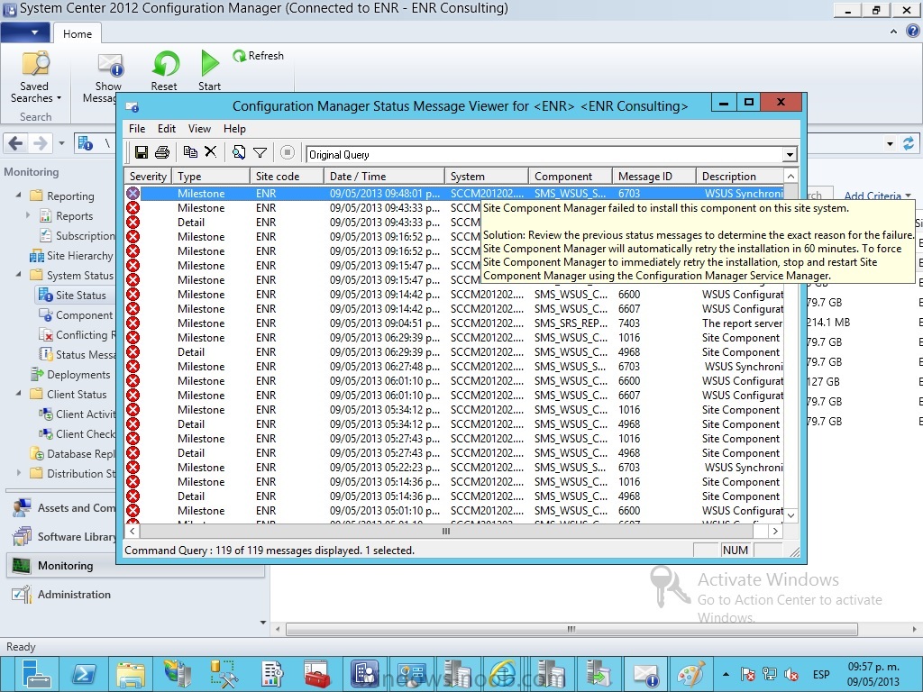Sort messages by the Severity column header
The image size is (923, 692).
point(148,176)
